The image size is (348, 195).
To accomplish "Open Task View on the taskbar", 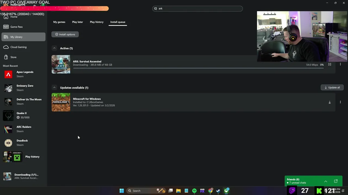I will 170,191.
